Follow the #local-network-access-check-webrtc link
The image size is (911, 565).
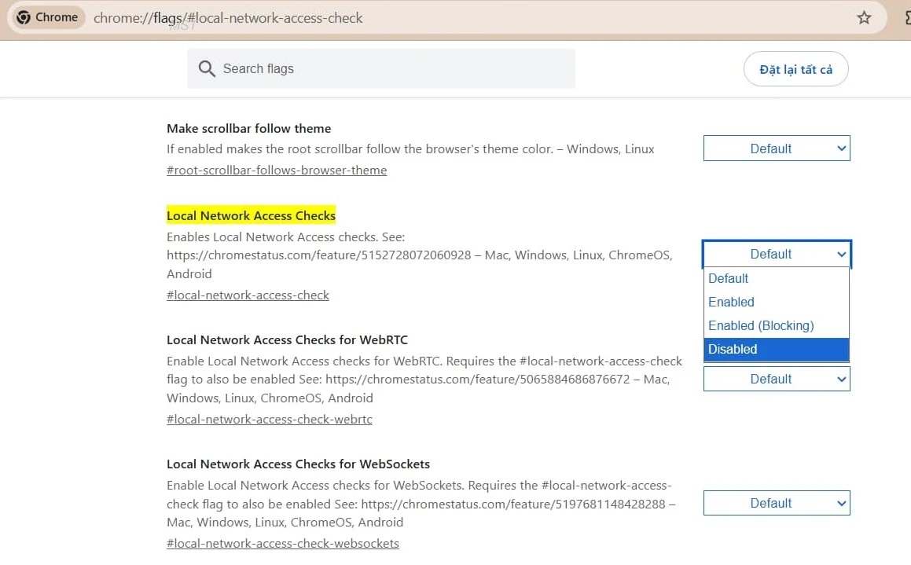pos(270,420)
